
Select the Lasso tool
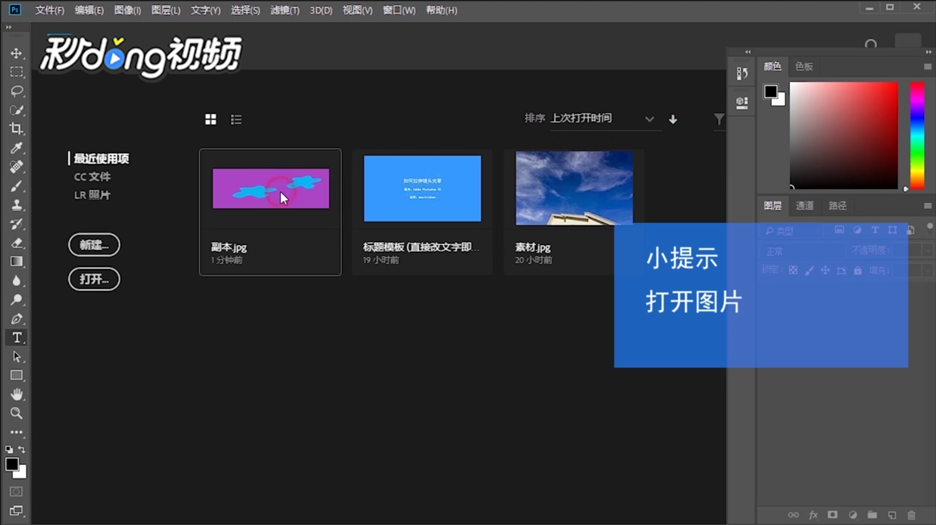[16, 91]
